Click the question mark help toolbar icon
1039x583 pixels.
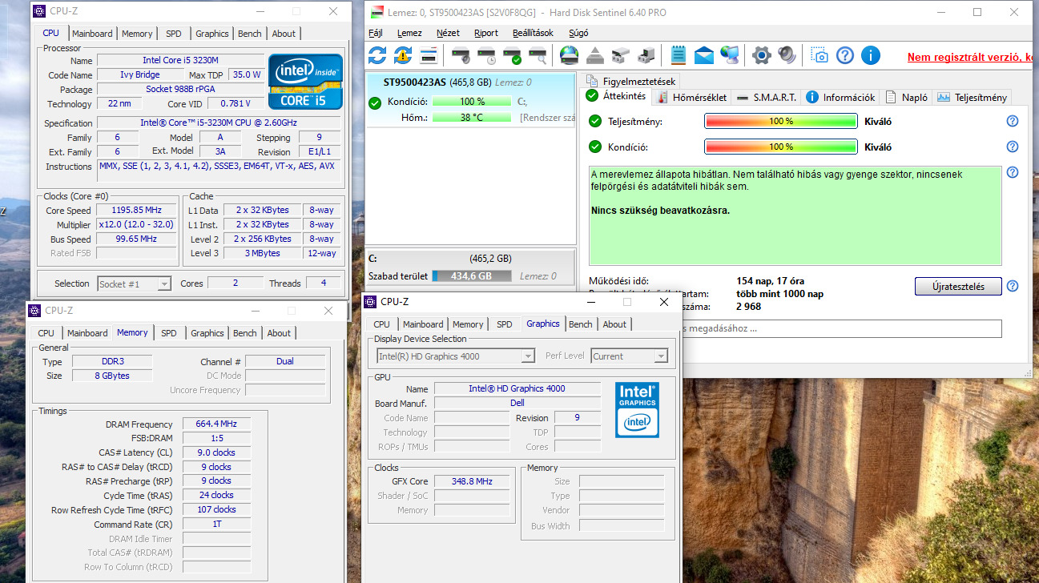[x=845, y=55]
